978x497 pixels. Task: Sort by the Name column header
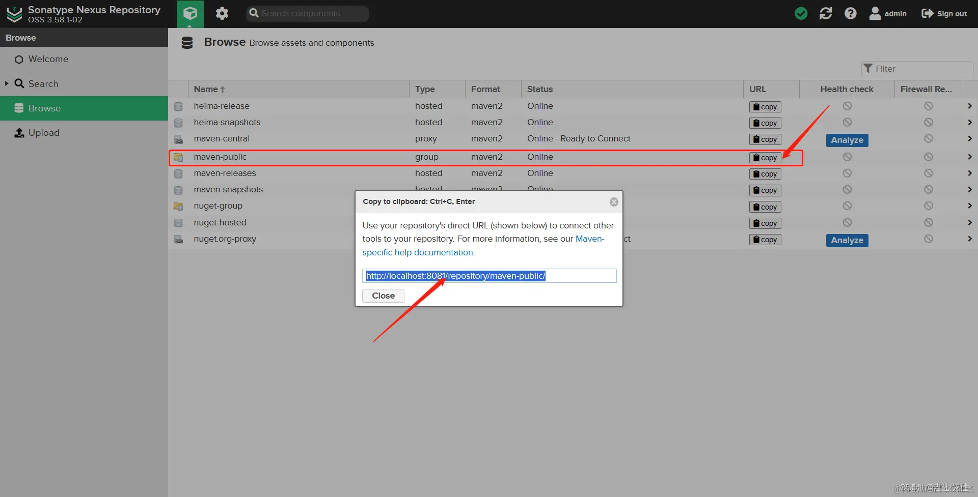tap(298, 89)
